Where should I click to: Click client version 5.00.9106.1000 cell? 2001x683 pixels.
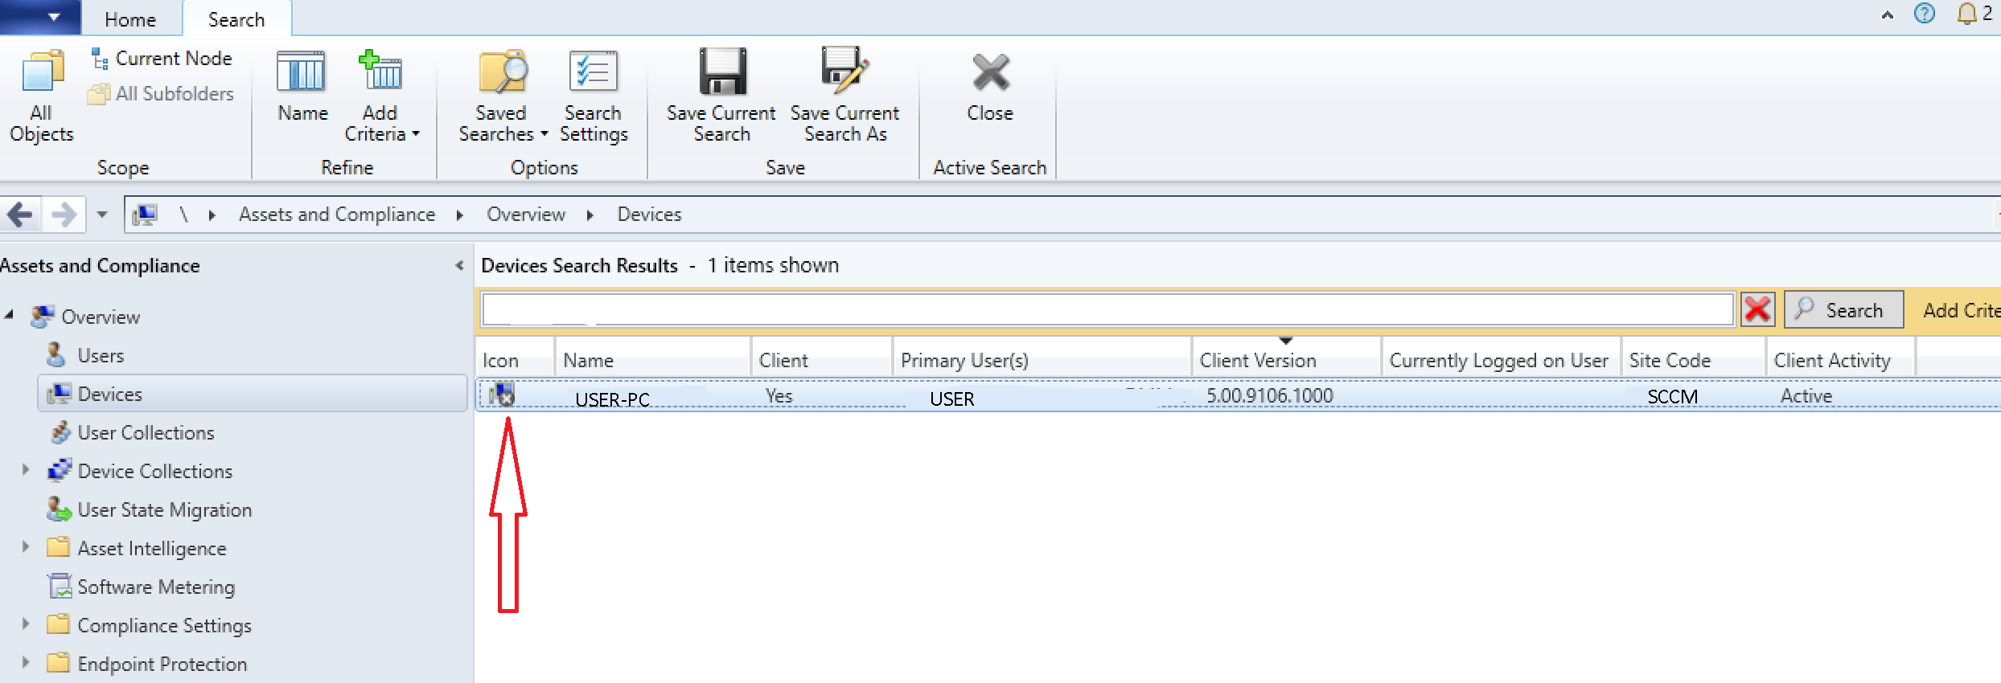pos(1269,395)
